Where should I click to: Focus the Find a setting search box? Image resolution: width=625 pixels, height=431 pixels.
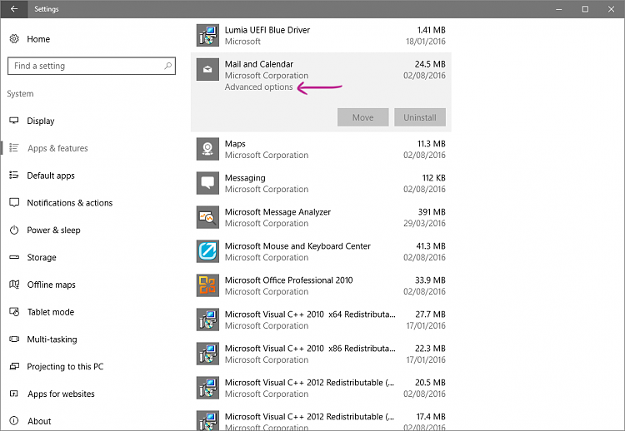click(x=92, y=66)
